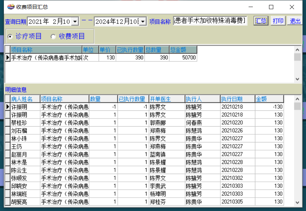The width and height of the screenshot is (306, 211).
Task: Click the summary table 已执行数量 column header
Action: pyautogui.click(x=130, y=50)
